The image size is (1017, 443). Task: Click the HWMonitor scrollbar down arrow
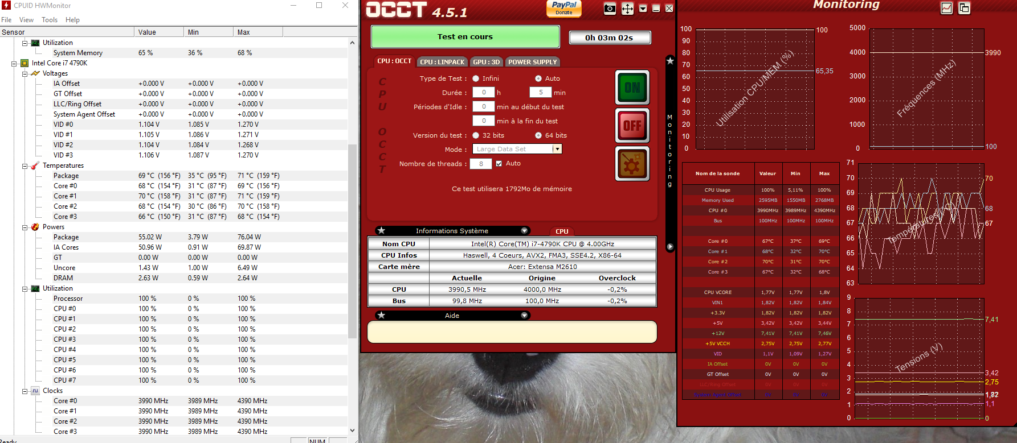click(352, 430)
